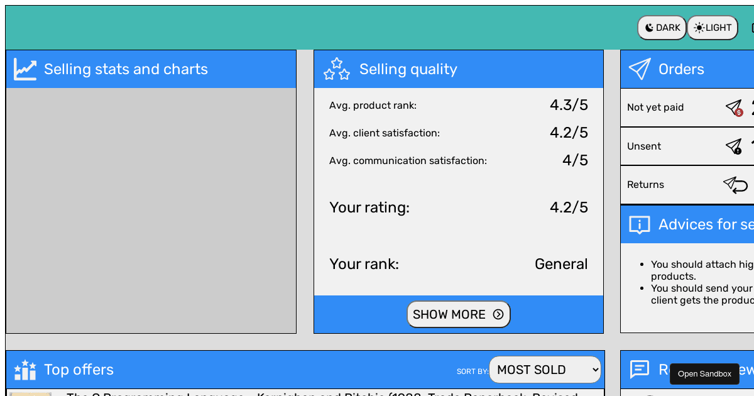Toggle the SHOW MORE chevron control

tap(498, 314)
